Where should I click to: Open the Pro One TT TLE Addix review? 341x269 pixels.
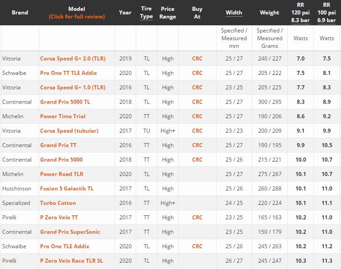[x=68, y=73]
